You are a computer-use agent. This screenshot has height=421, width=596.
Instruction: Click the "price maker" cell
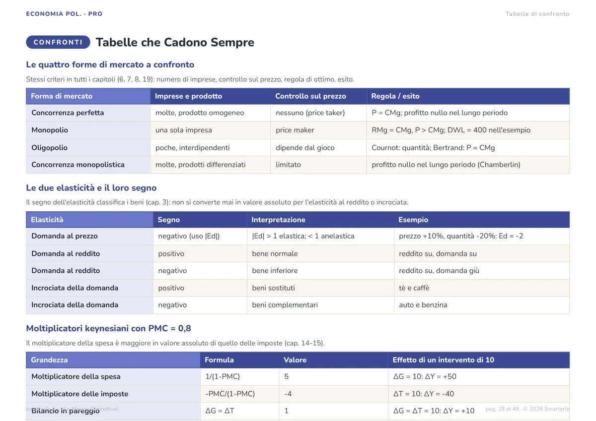click(318, 130)
